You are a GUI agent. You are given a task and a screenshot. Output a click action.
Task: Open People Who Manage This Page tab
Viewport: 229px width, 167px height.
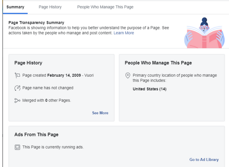[x=105, y=7]
